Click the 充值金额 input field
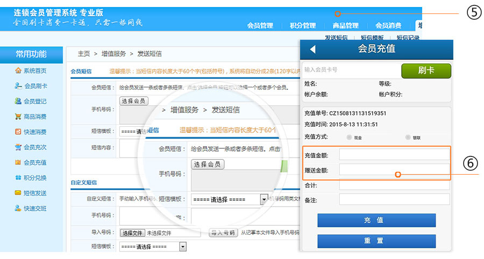Image resolution: width=484 pixels, height=259 pixels. pos(395,154)
